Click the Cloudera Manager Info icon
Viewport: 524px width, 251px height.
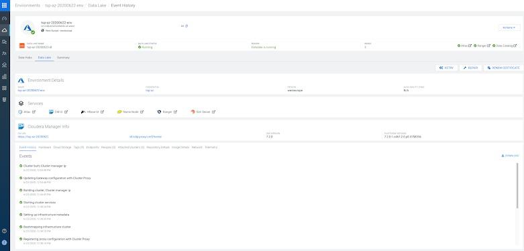coord(21,127)
